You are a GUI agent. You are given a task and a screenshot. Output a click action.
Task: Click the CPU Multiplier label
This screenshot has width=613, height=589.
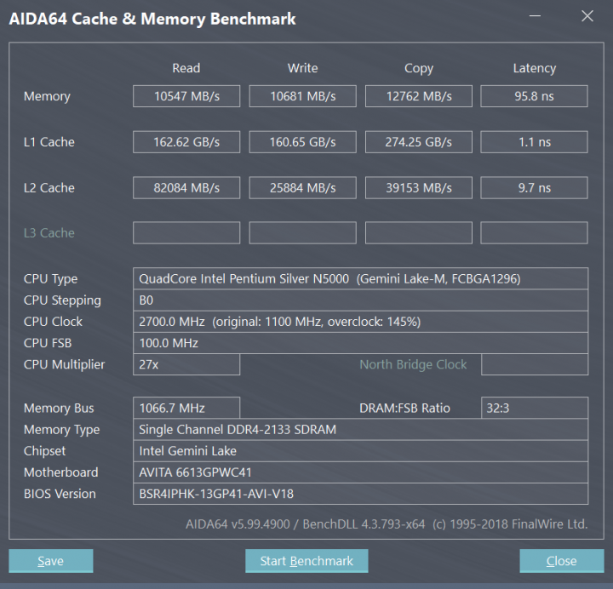pos(64,364)
